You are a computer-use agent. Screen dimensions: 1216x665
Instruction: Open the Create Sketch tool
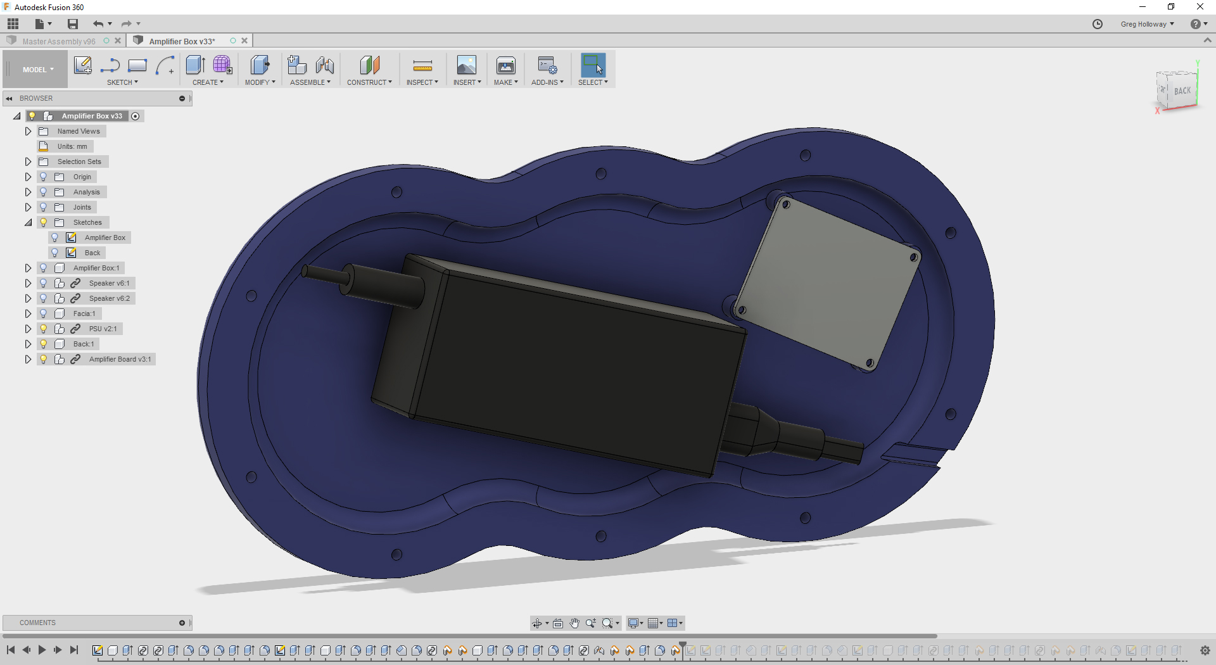pyautogui.click(x=82, y=65)
